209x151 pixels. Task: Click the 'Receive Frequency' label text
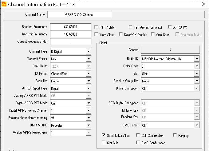[x=34, y=27]
